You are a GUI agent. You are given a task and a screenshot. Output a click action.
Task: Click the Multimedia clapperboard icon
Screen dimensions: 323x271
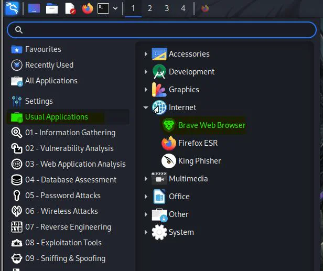[x=159, y=179]
